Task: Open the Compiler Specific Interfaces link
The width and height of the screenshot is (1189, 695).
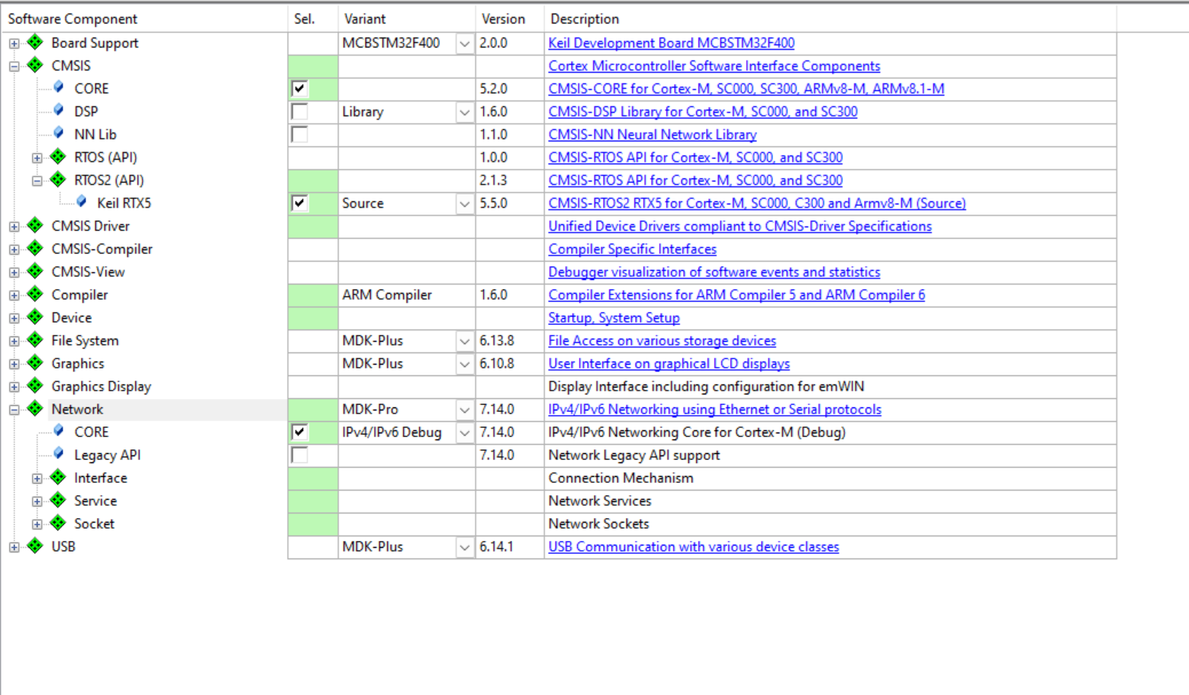Action: pos(632,249)
